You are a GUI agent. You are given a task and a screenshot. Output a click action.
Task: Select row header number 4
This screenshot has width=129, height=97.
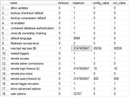[5, 23]
